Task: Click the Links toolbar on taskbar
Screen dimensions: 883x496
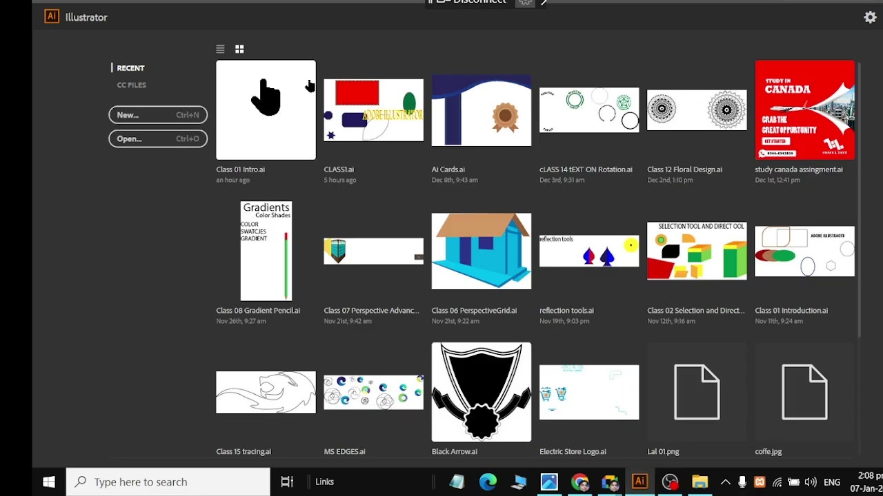Action: pos(324,482)
